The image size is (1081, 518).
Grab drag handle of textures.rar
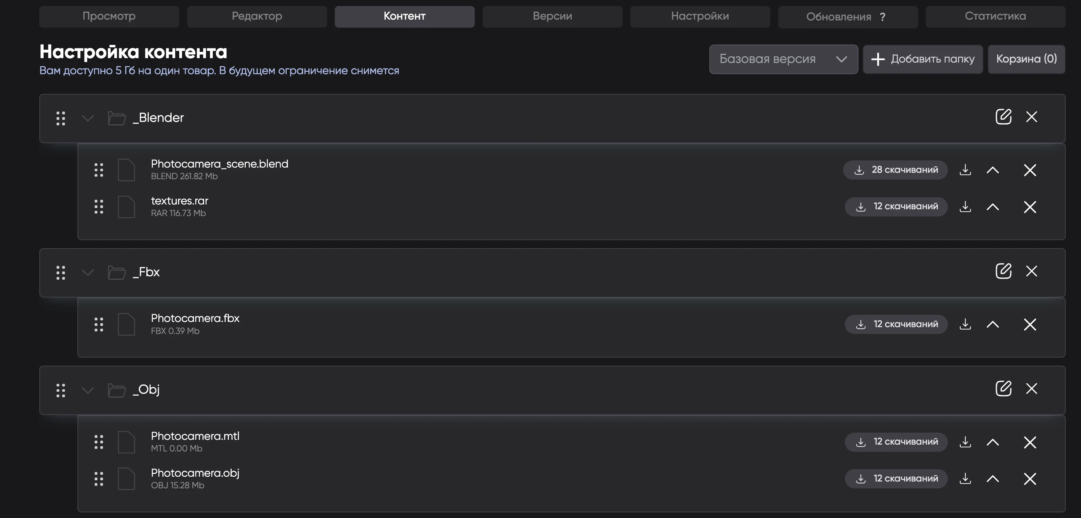[99, 206]
